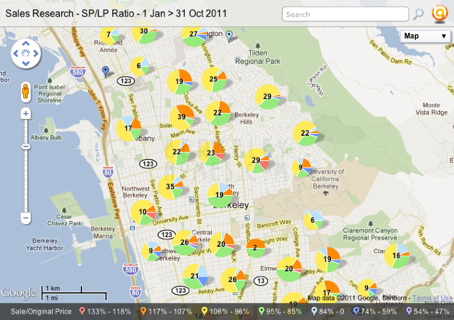The image size is (454, 320).
Task: Click the Route 13 highway shield
Action: [260, 281]
